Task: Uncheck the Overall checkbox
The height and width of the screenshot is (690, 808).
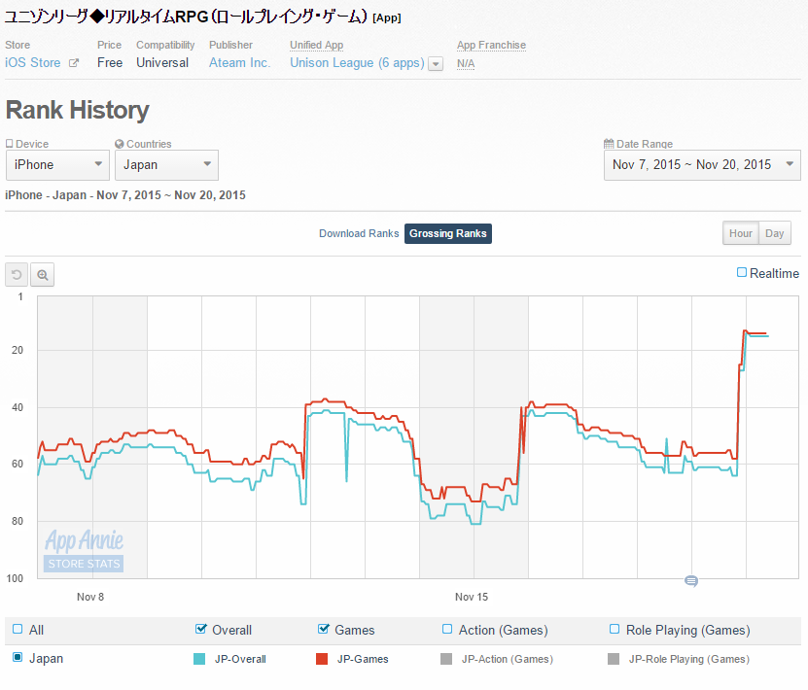Action: pos(201,629)
